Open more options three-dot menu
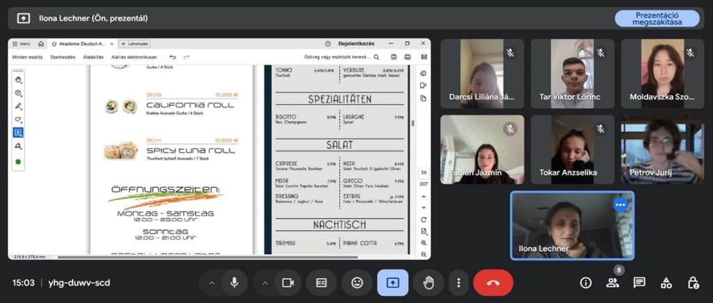 pyautogui.click(x=458, y=283)
